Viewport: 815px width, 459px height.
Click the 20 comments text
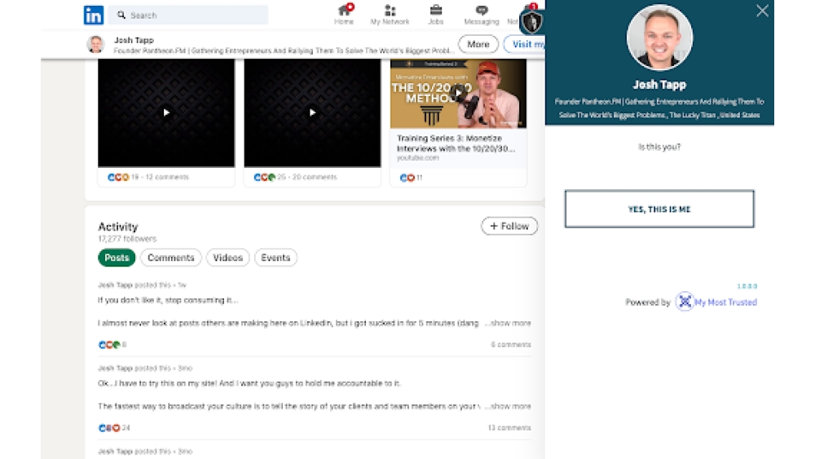[315, 177]
